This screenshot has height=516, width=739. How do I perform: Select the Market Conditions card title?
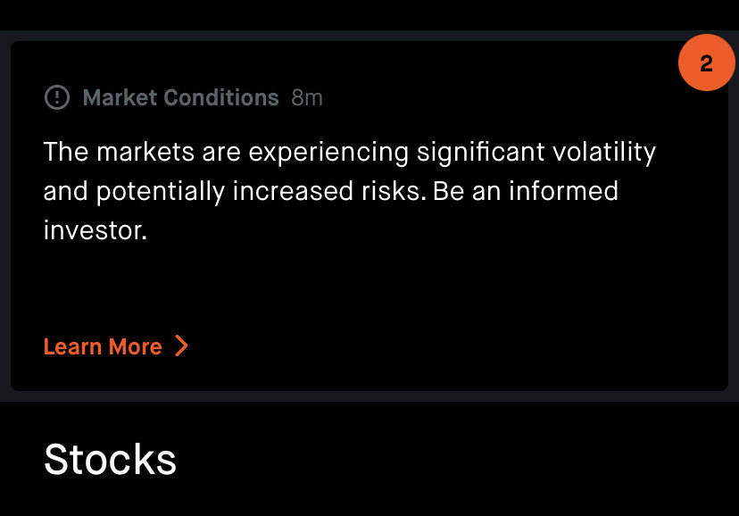coord(181,97)
